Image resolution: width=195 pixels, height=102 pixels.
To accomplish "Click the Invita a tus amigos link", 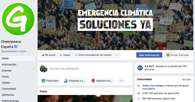I will pos(153,86).
